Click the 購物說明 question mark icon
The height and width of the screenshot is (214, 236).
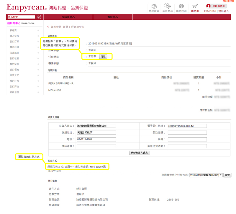tap(181, 6)
